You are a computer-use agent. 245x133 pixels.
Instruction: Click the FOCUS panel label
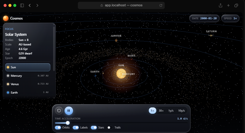tap(9, 29)
